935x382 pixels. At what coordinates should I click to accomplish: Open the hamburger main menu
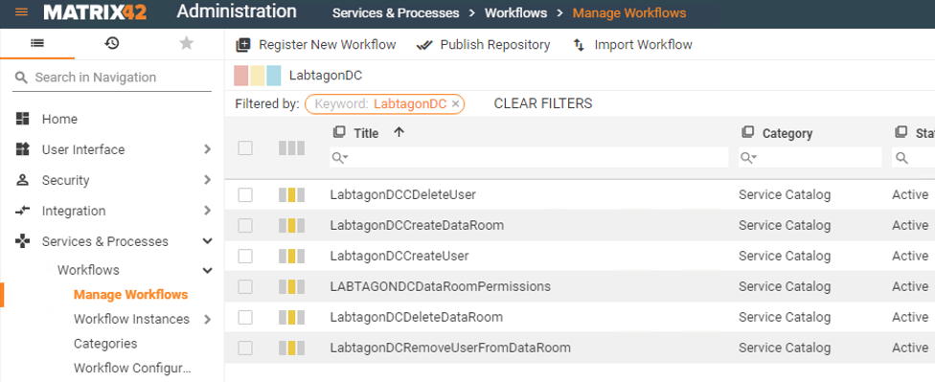pos(21,12)
